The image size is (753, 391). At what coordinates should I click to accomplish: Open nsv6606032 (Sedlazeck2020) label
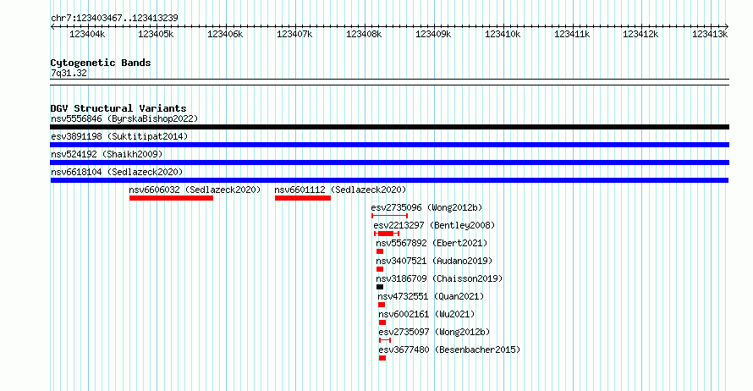195,190
